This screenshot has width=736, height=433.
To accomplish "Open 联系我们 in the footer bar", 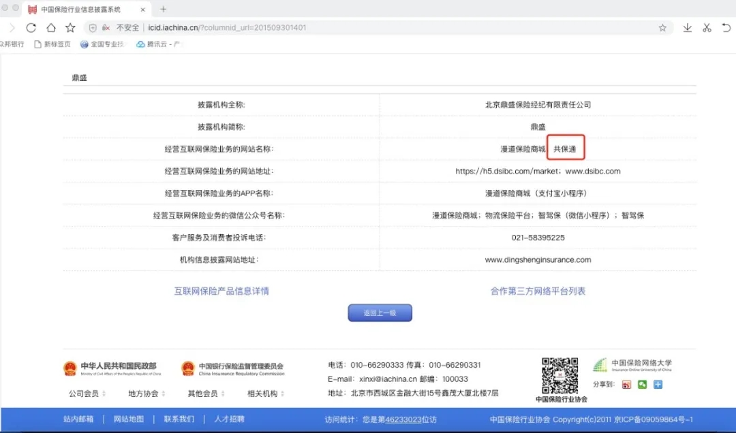I will coord(179,419).
